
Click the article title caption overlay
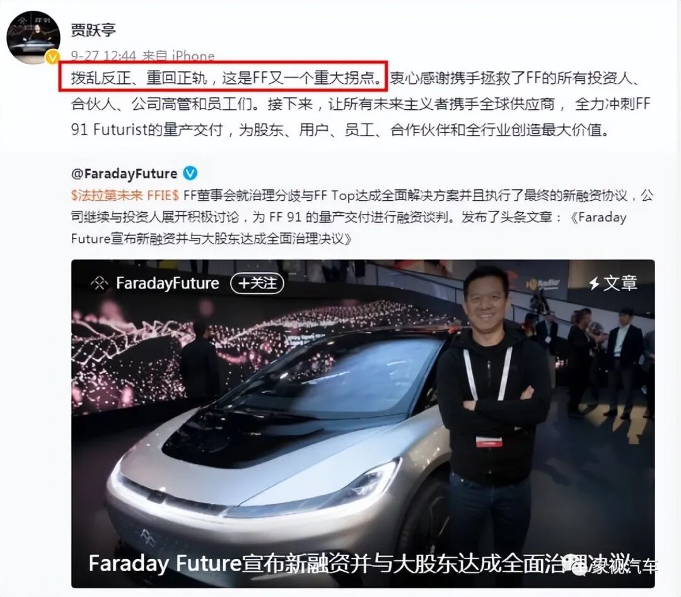click(x=359, y=563)
